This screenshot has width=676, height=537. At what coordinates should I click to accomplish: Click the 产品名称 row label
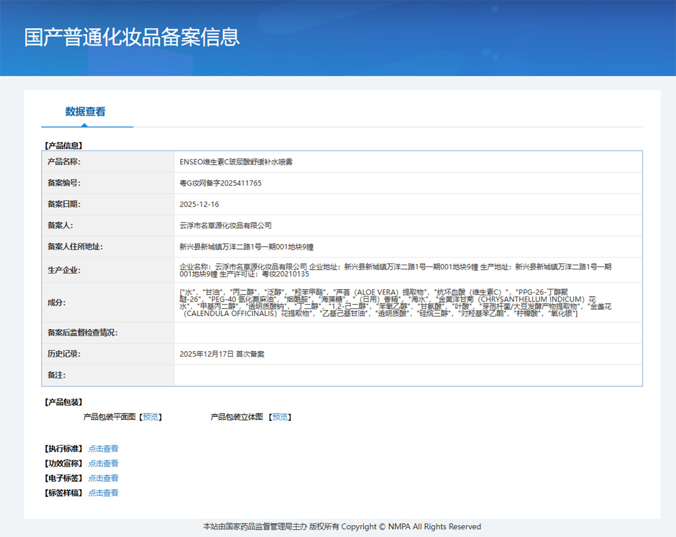65,162
